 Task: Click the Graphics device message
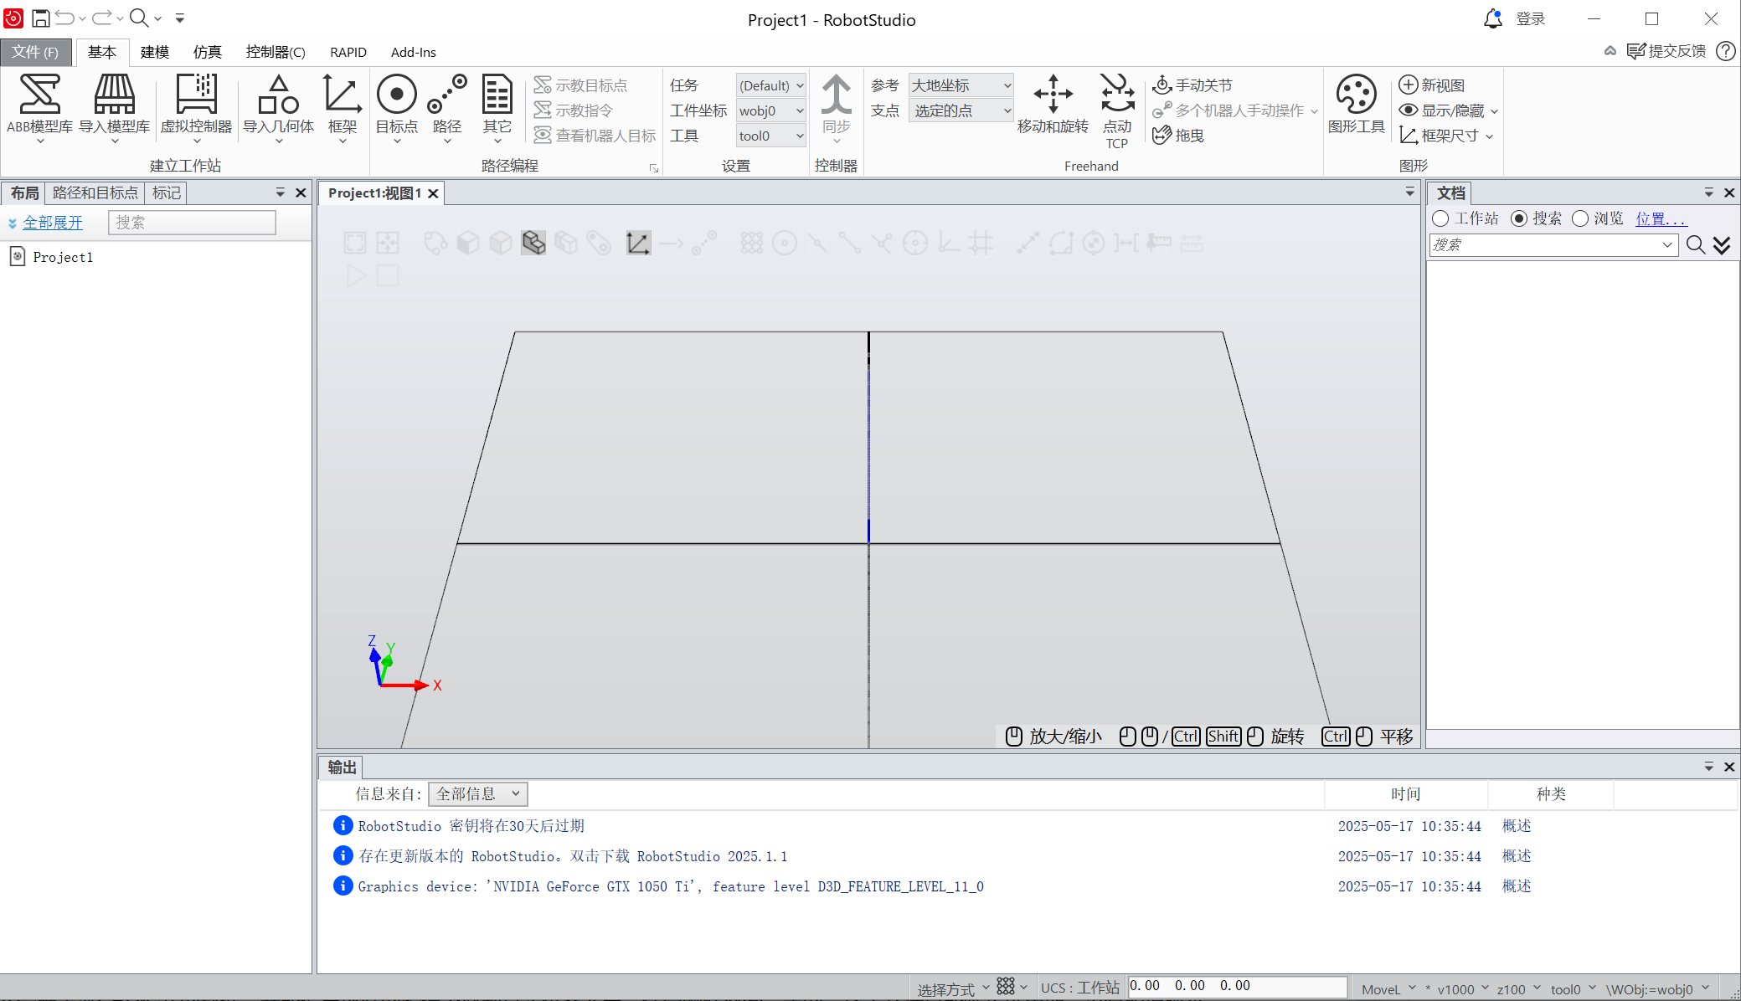671,886
